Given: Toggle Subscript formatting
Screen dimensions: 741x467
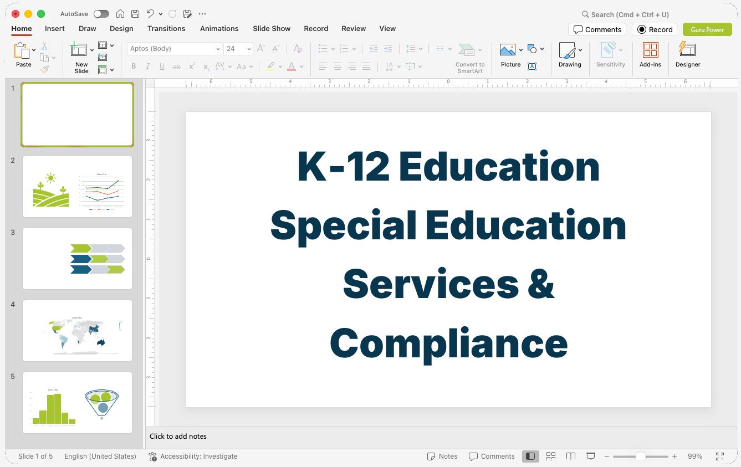Looking at the screenshot, I should point(206,66).
